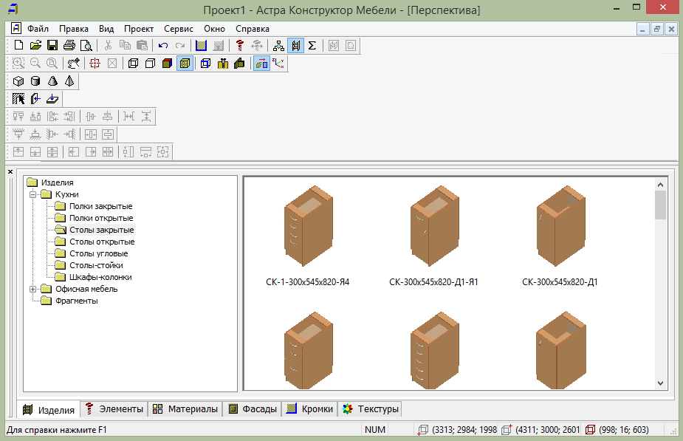The image size is (683, 441).
Task: Toggle the highlighted yellow textured cube mode
Action: point(185,64)
